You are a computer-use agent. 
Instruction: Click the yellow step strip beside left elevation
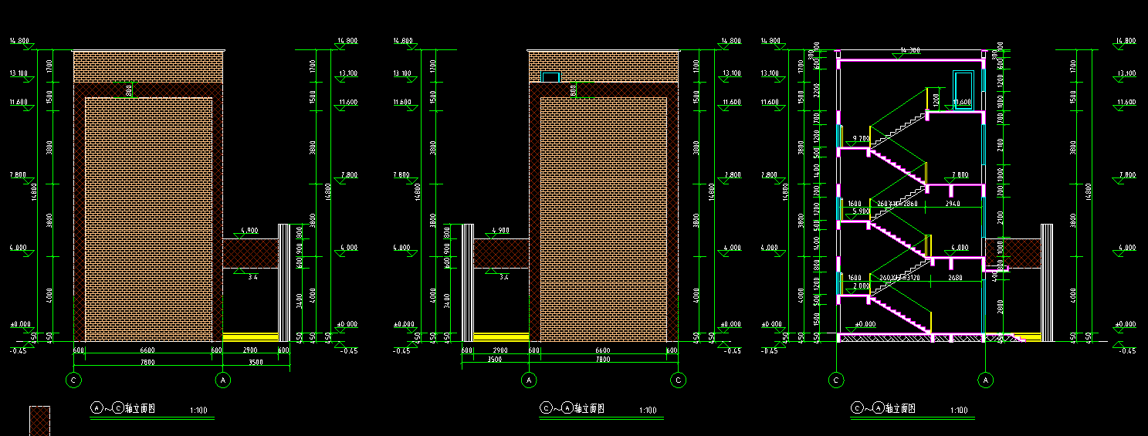click(x=250, y=336)
